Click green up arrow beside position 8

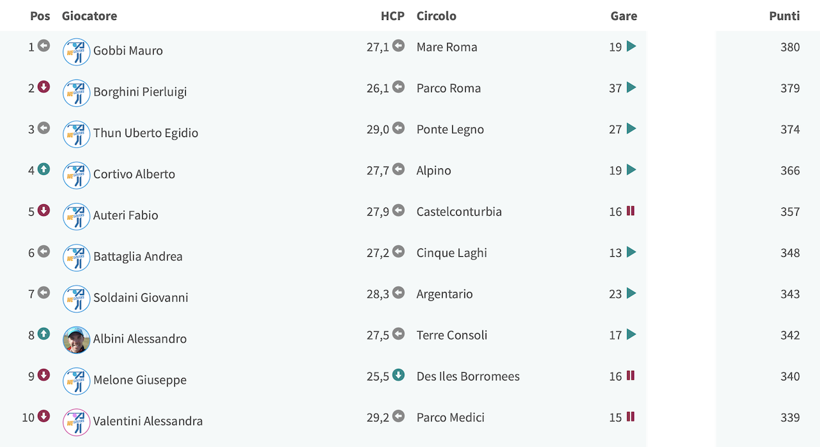pyautogui.click(x=44, y=334)
